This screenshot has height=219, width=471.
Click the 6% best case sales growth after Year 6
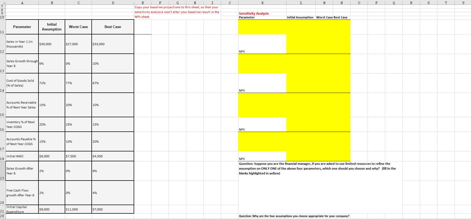pos(113,171)
